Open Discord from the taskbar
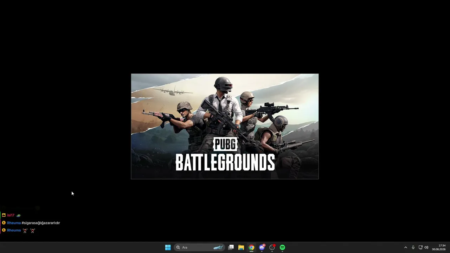Image resolution: width=450 pixels, height=253 pixels. (262, 247)
